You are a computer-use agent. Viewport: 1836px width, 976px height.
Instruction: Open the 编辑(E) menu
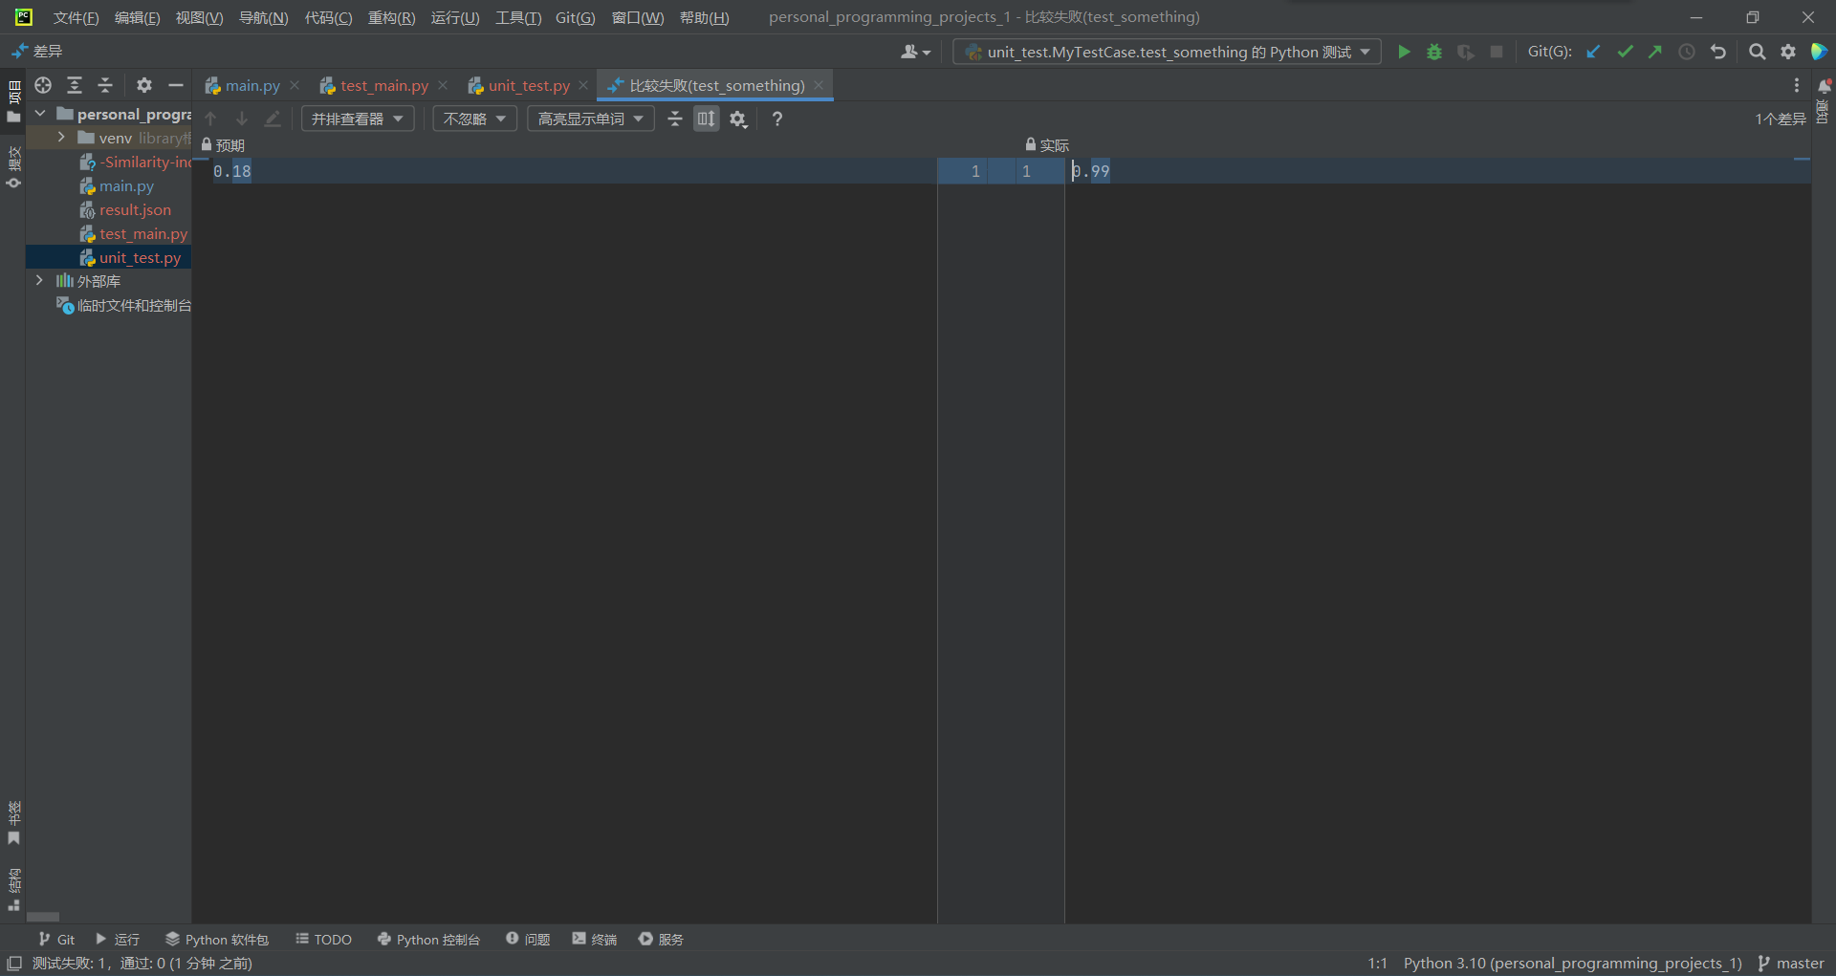tap(138, 17)
